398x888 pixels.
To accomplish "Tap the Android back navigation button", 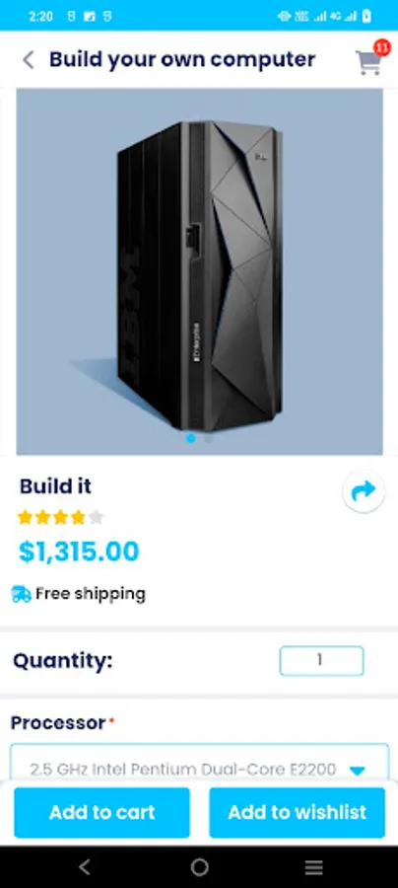I will tap(85, 866).
